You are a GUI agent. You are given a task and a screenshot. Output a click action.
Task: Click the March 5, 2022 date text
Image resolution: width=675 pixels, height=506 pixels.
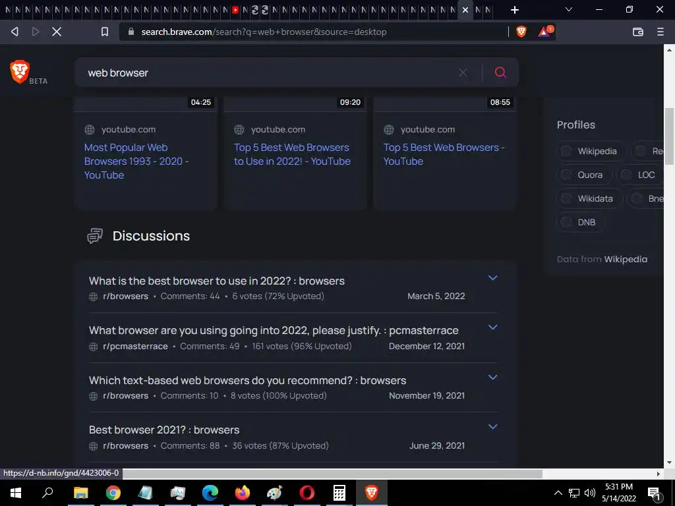436,296
